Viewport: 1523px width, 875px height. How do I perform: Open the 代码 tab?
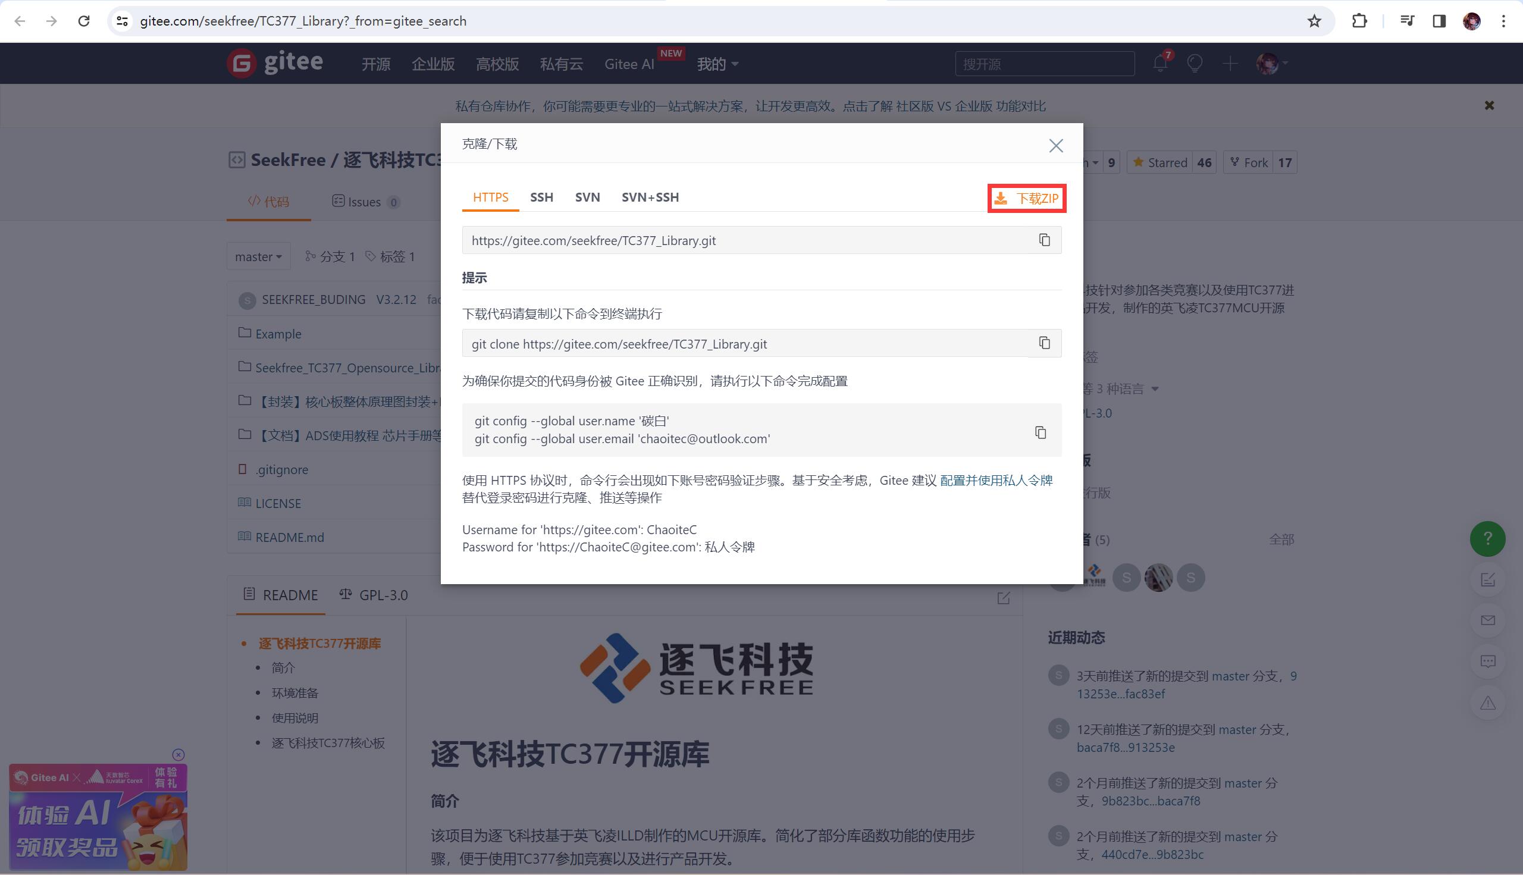269,201
